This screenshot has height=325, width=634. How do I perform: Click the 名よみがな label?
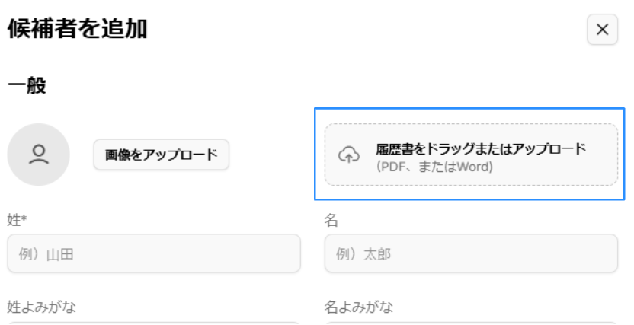click(x=359, y=307)
